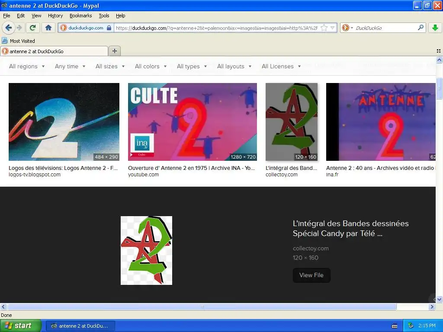Click antenne 2 at DuckDu... taskbar button
The height and width of the screenshot is (332, 443).
(80, 326)
